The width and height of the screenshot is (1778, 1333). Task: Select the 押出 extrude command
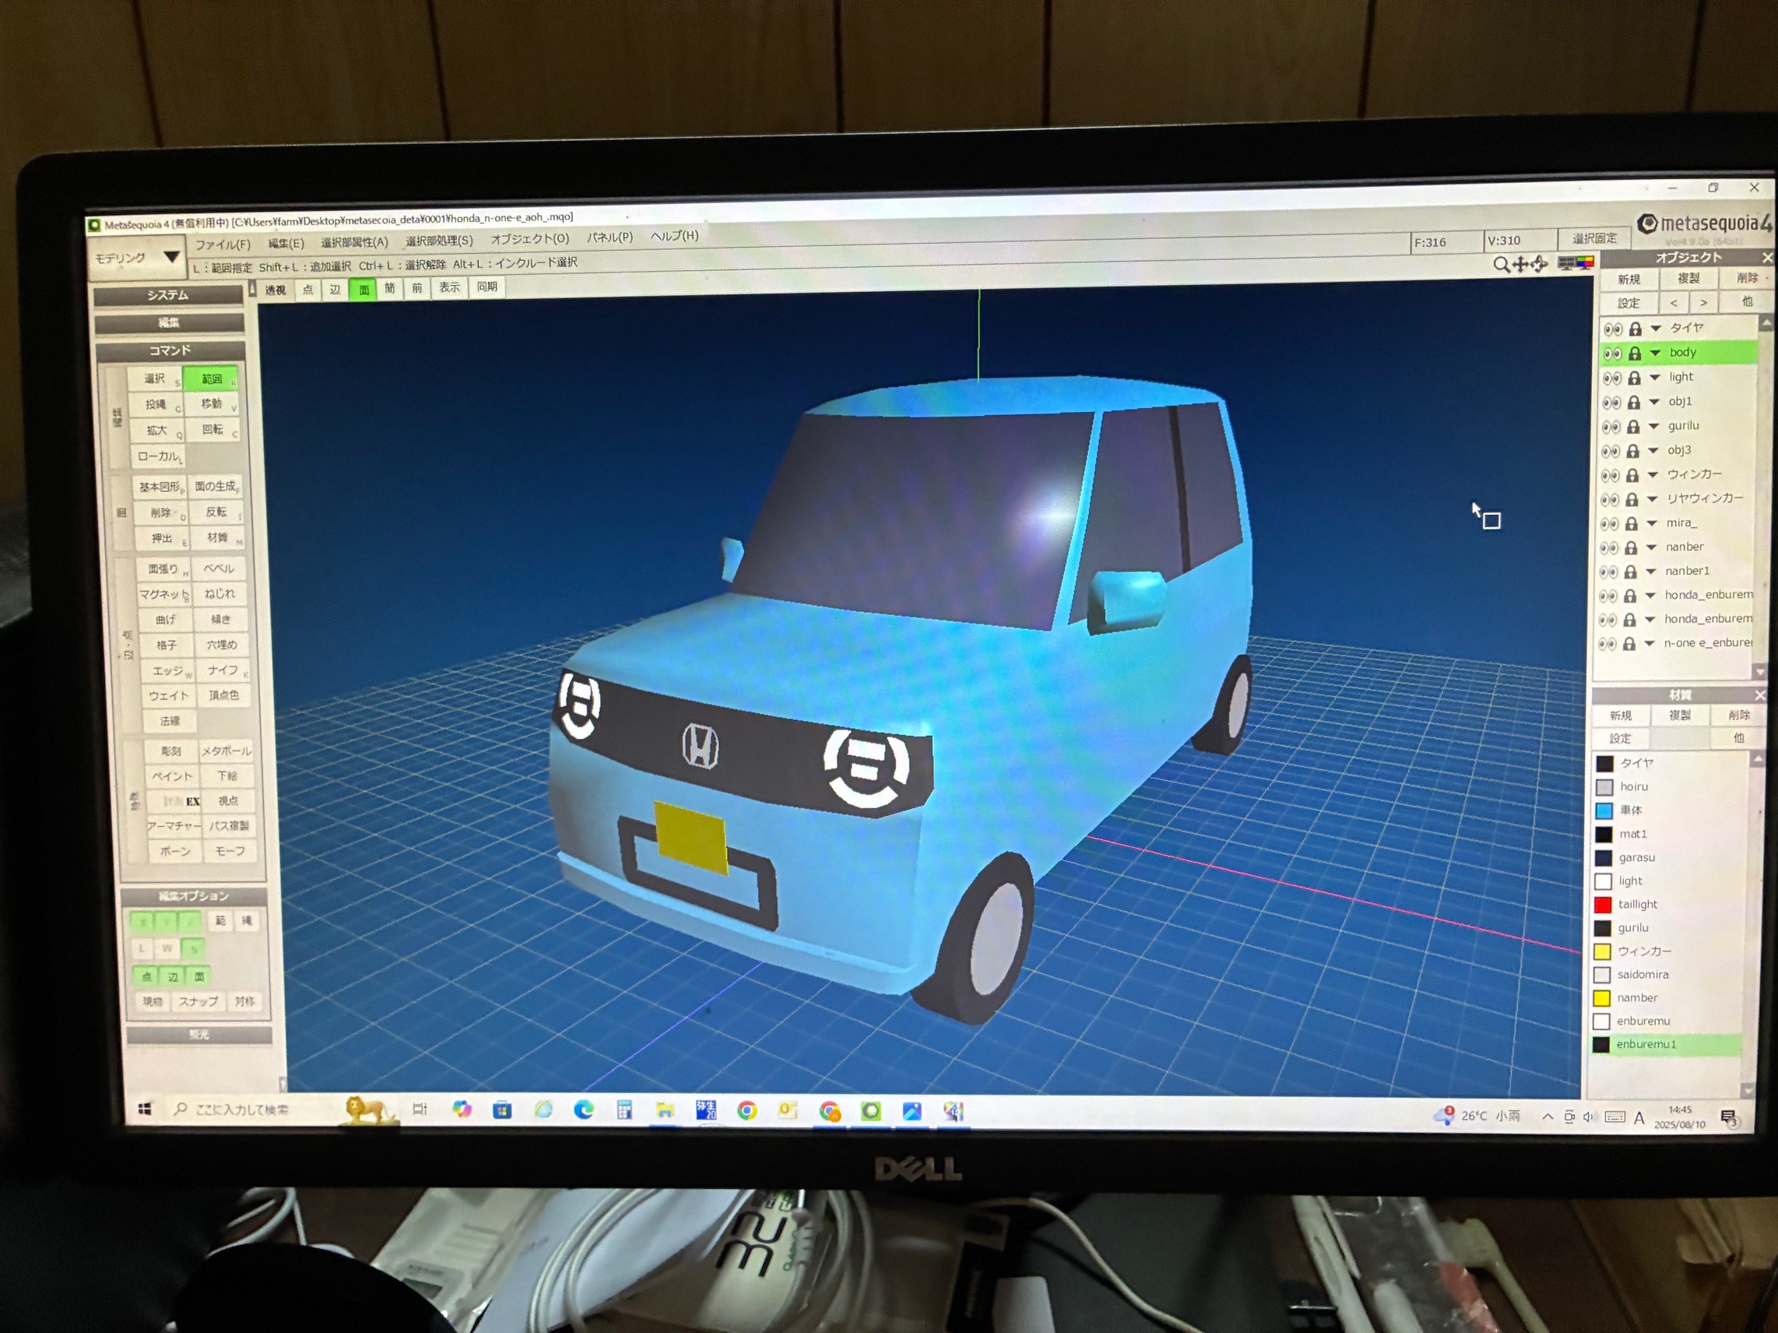click(162, 538)
